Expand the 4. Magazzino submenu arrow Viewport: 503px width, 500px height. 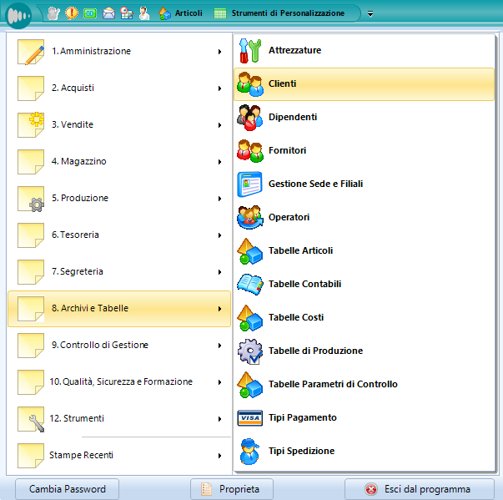[x=219, y=162]
